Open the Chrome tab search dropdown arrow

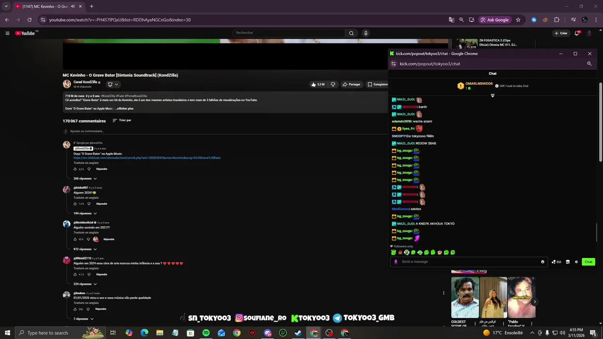click(6, 7)
